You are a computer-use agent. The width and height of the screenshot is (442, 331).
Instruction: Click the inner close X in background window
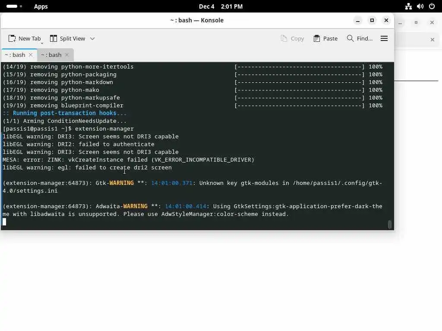(x=433, y=40)
